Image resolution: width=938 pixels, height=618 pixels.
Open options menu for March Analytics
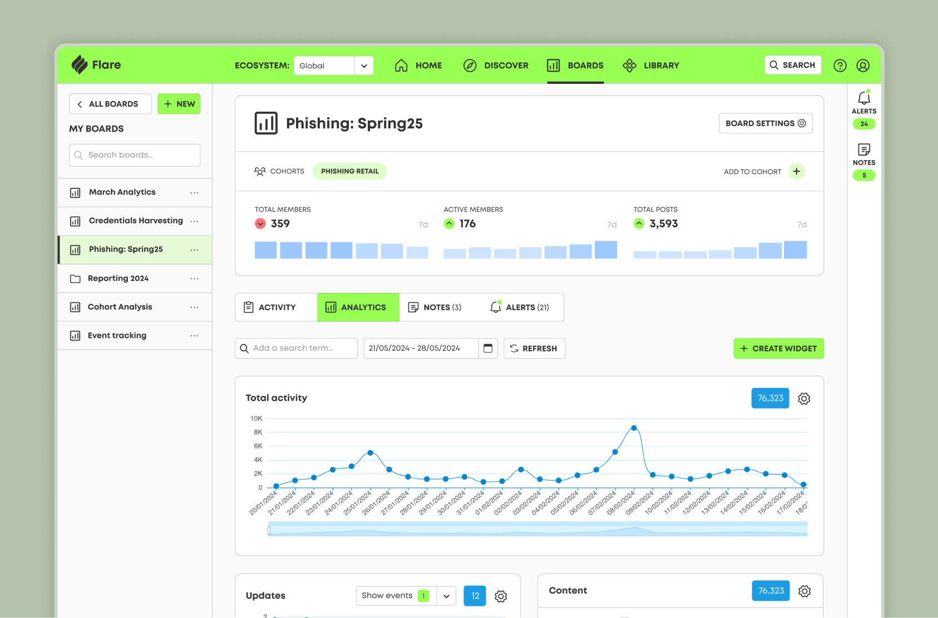click(x=194, y=192)
